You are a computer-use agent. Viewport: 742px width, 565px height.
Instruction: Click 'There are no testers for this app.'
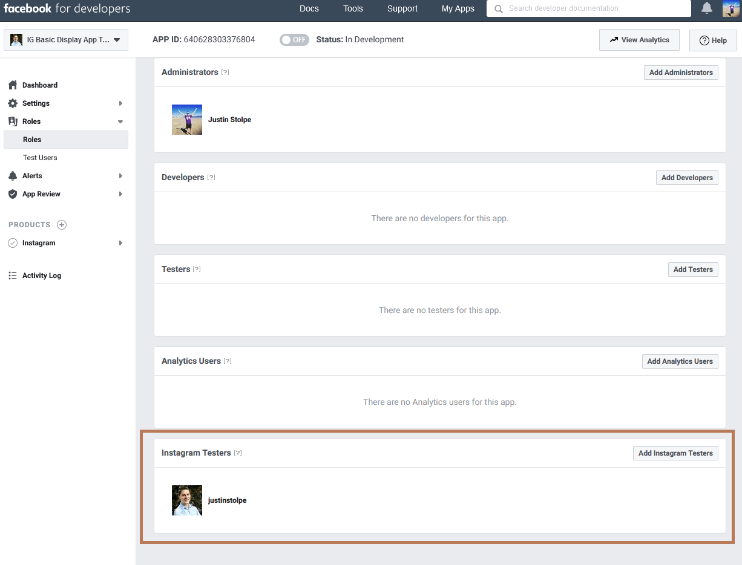point(440,310)
